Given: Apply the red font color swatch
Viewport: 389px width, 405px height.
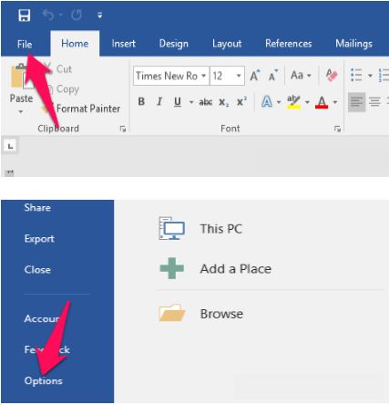Looking at the screenshot, I should pos(322,102).
